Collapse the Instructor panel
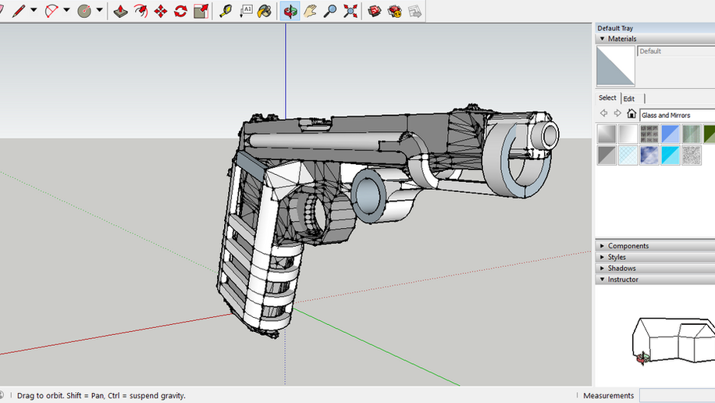The image size is (715, 403). coord(622,279)
